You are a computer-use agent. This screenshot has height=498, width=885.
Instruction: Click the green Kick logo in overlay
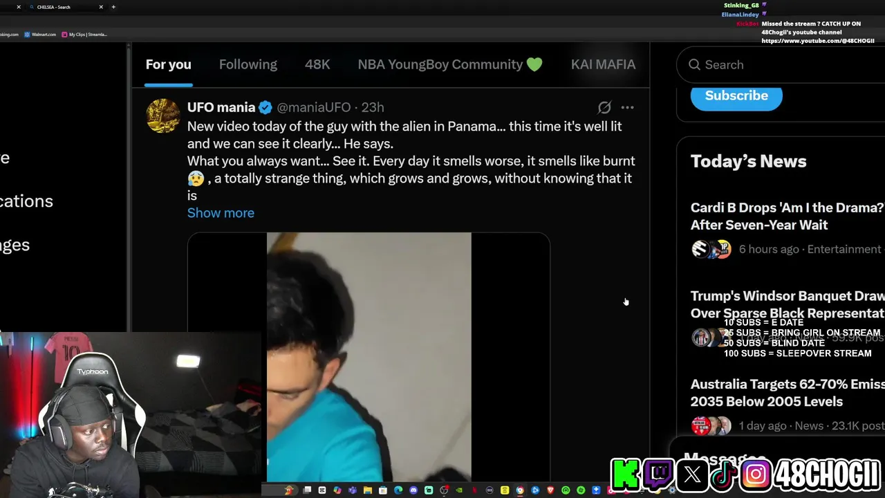click(626, 474)
